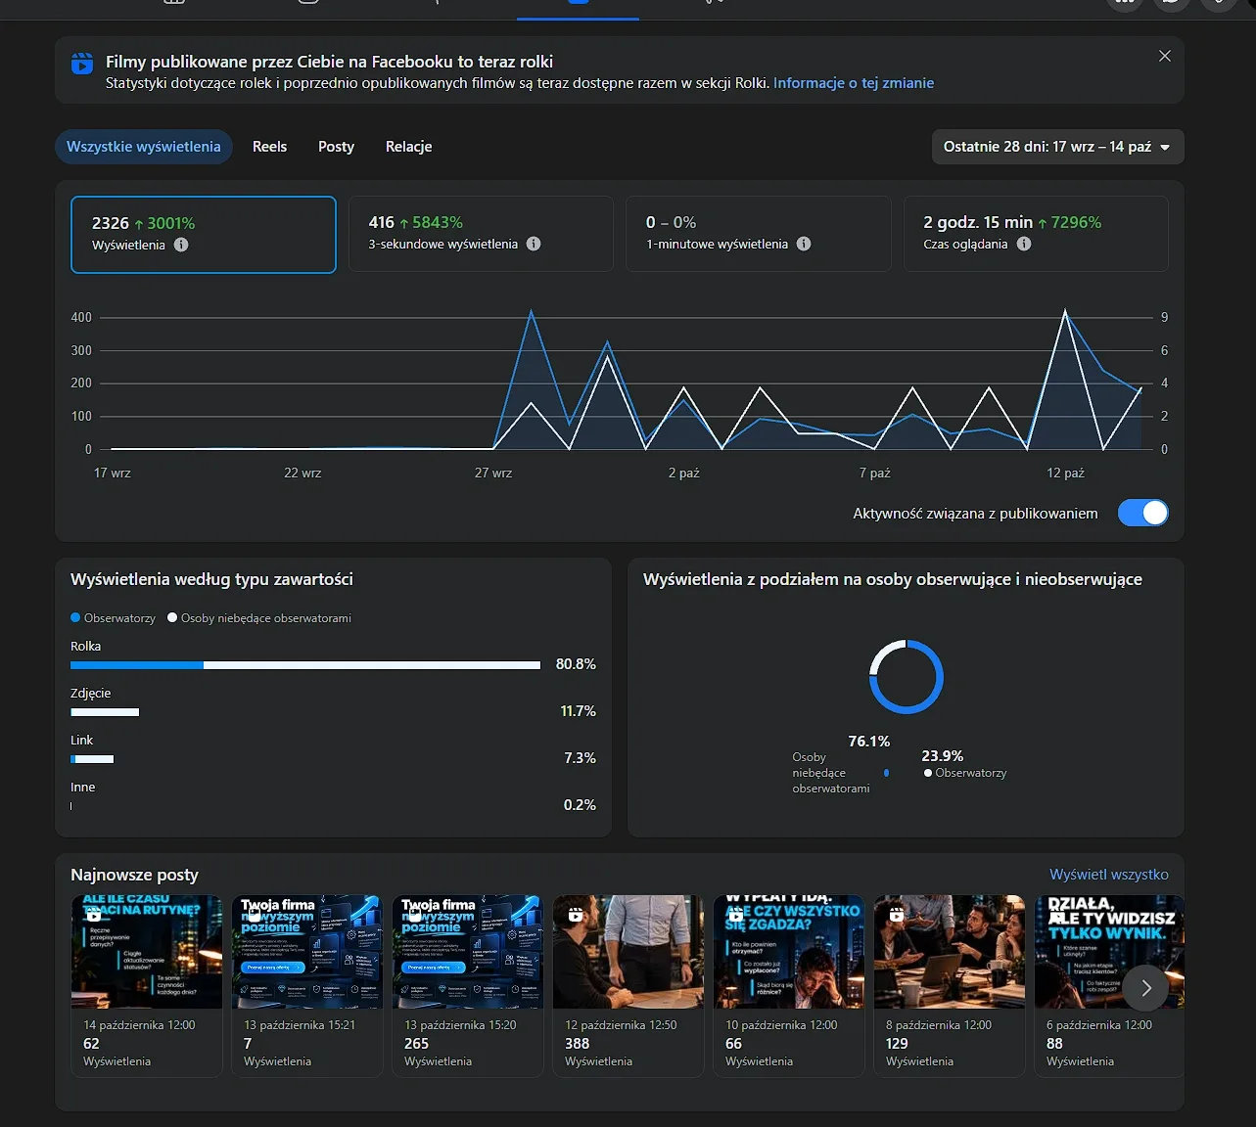Toggle Aktywność związana z publikowaniem switch
This screenshot has height=1127, width=1256.
[1143, 513]
